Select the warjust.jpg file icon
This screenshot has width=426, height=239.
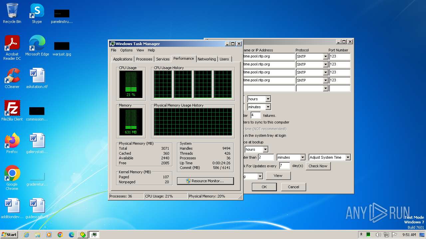[x=62, y=48]
